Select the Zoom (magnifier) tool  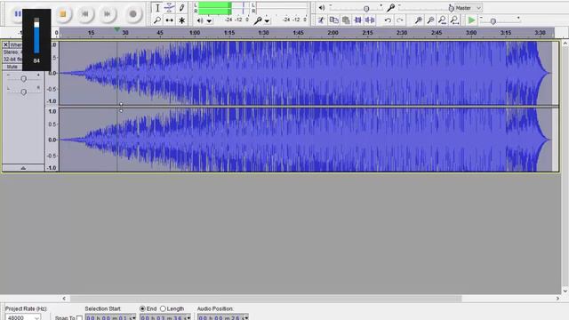[157, 20]
